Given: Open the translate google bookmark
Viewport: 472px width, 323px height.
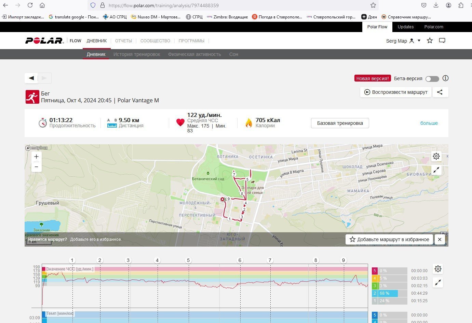Looking at the screenshot, I should click(73, 17).
